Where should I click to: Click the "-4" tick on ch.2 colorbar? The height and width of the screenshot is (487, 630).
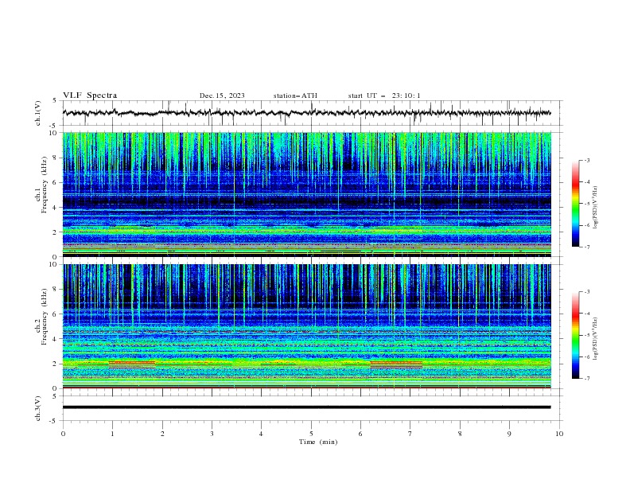click(587, 314)
